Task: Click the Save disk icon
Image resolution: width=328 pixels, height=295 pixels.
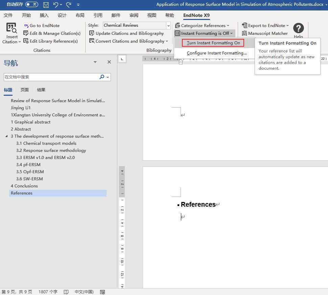Action: click(46, 5)
